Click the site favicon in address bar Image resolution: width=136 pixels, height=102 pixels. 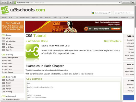click(15, 3)
